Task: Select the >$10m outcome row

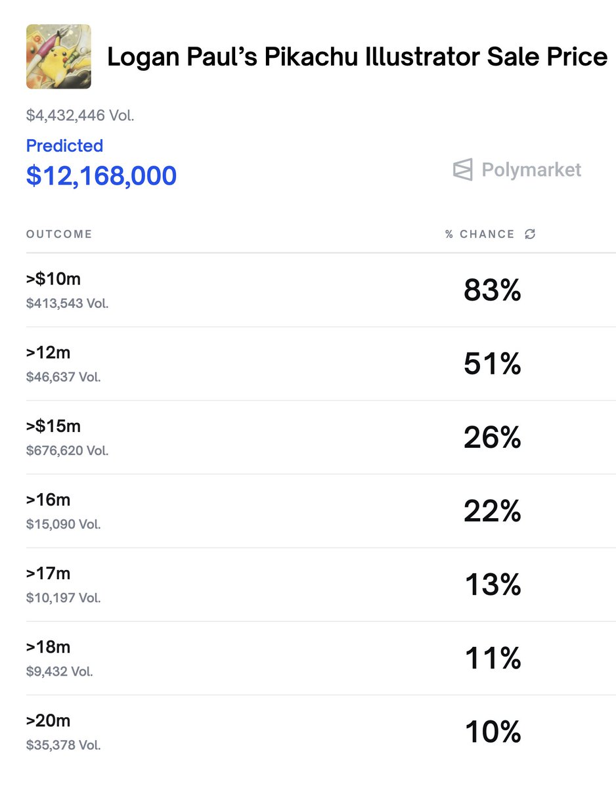Action: point(321,290)
